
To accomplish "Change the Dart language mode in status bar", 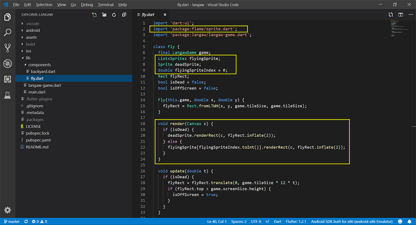I will [x=277, y=222].
